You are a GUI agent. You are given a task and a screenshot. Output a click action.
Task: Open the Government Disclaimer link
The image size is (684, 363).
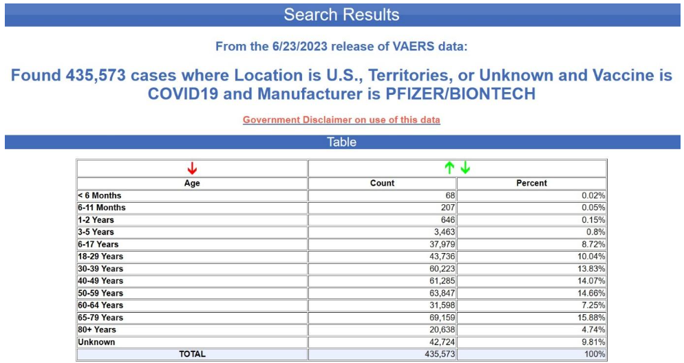click(x=341, y=120)
